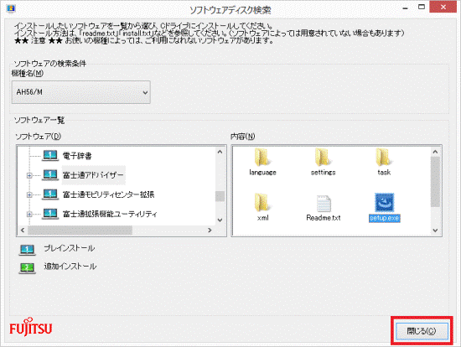Click the 内容(N) label

(x=242, y=137)
